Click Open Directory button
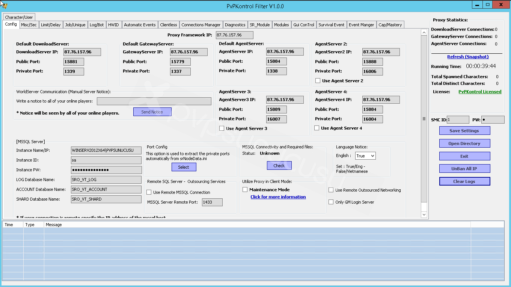511x287 pixels. pyautogui.click(x=464, y=143)
